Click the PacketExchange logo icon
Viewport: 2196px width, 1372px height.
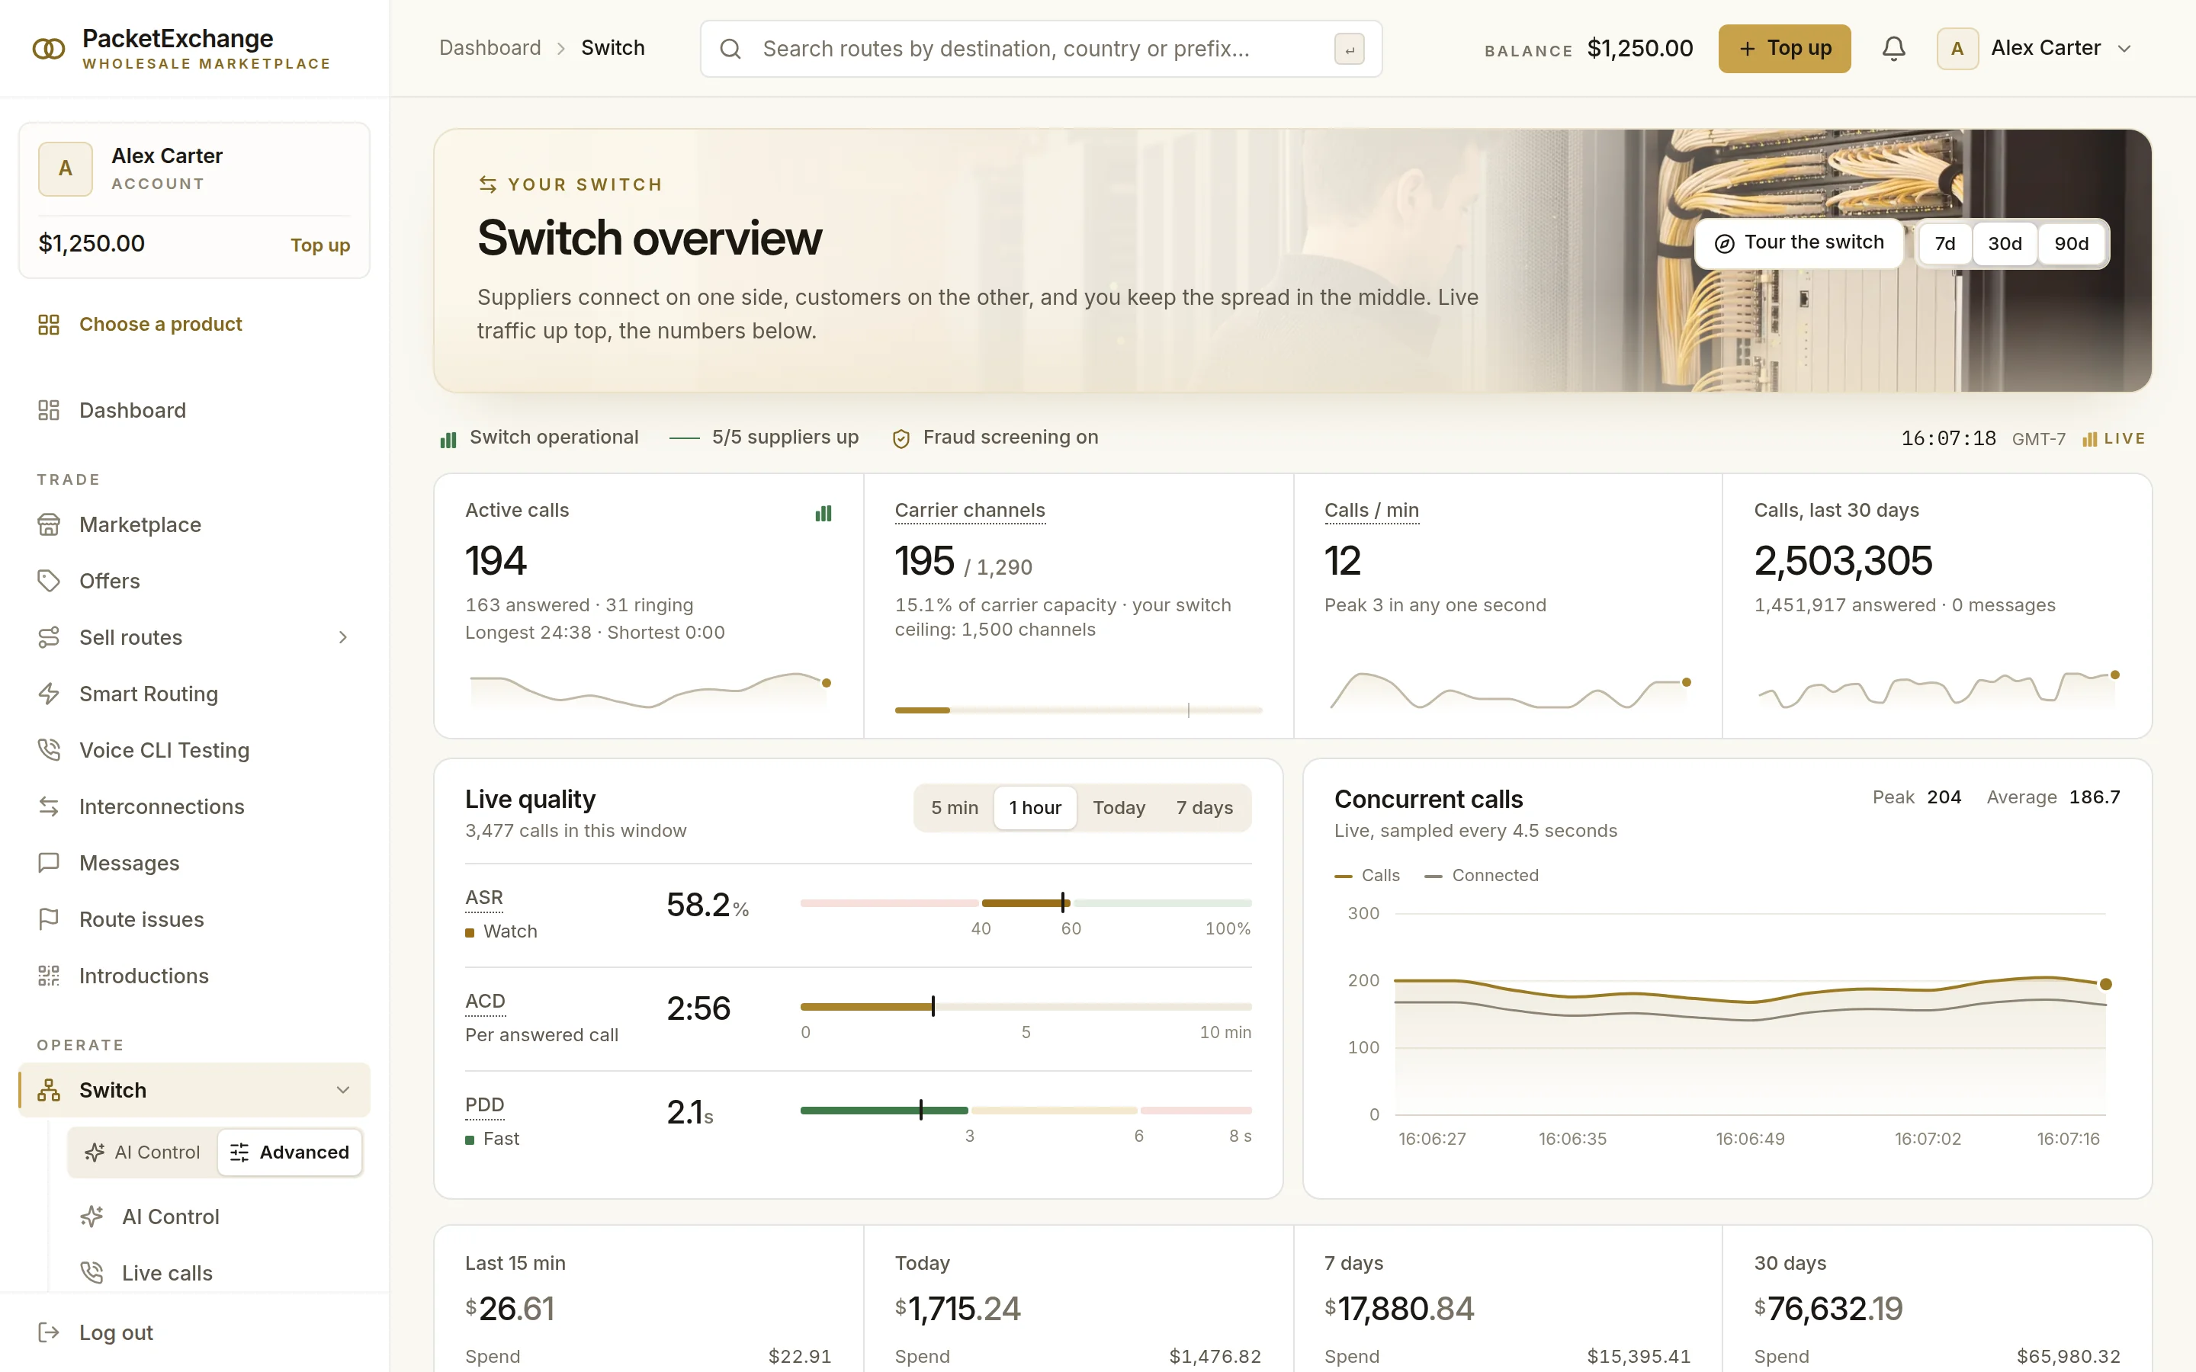[49, 48]
